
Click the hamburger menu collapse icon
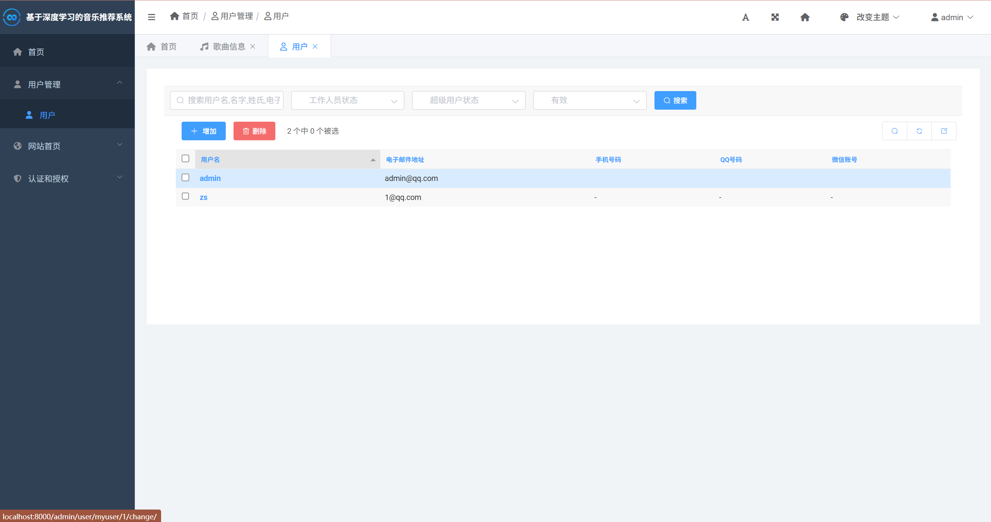151,17
